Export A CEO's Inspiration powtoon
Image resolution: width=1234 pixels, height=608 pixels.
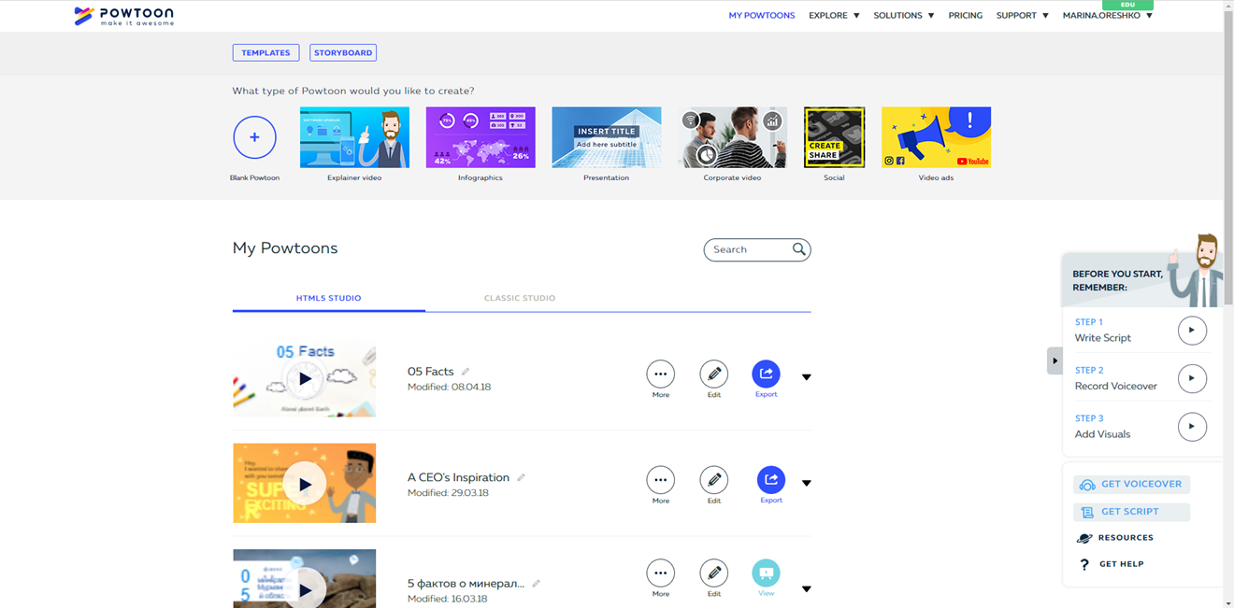click(x=771, y=480)
